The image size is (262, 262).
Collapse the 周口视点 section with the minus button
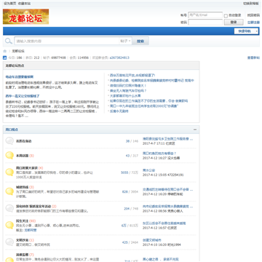[x=195, y=130]
